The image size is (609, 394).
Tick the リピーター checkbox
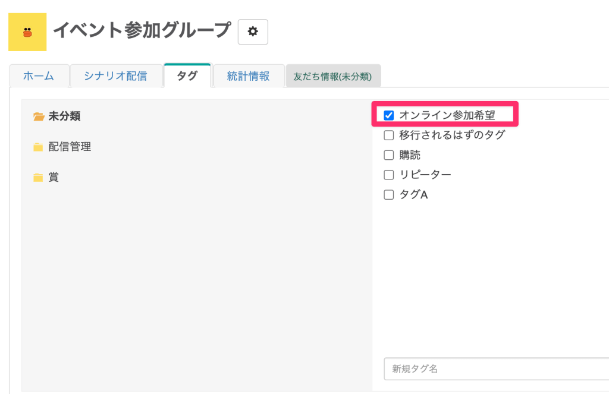pyautogui.click(x=389, y=175)
